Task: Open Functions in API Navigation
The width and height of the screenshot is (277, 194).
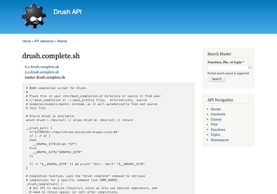Action: [x=218, y=130]
